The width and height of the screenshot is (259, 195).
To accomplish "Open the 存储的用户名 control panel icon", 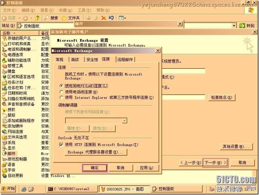I will [4, 38].
